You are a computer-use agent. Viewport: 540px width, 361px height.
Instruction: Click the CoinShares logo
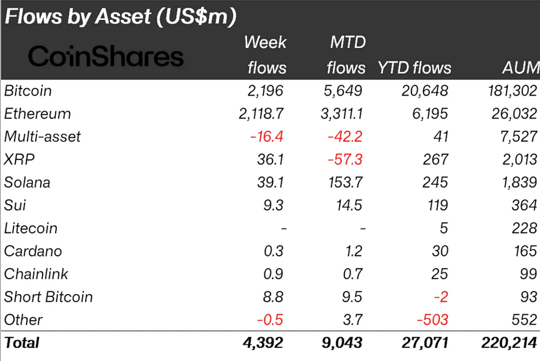click(106, 56)
